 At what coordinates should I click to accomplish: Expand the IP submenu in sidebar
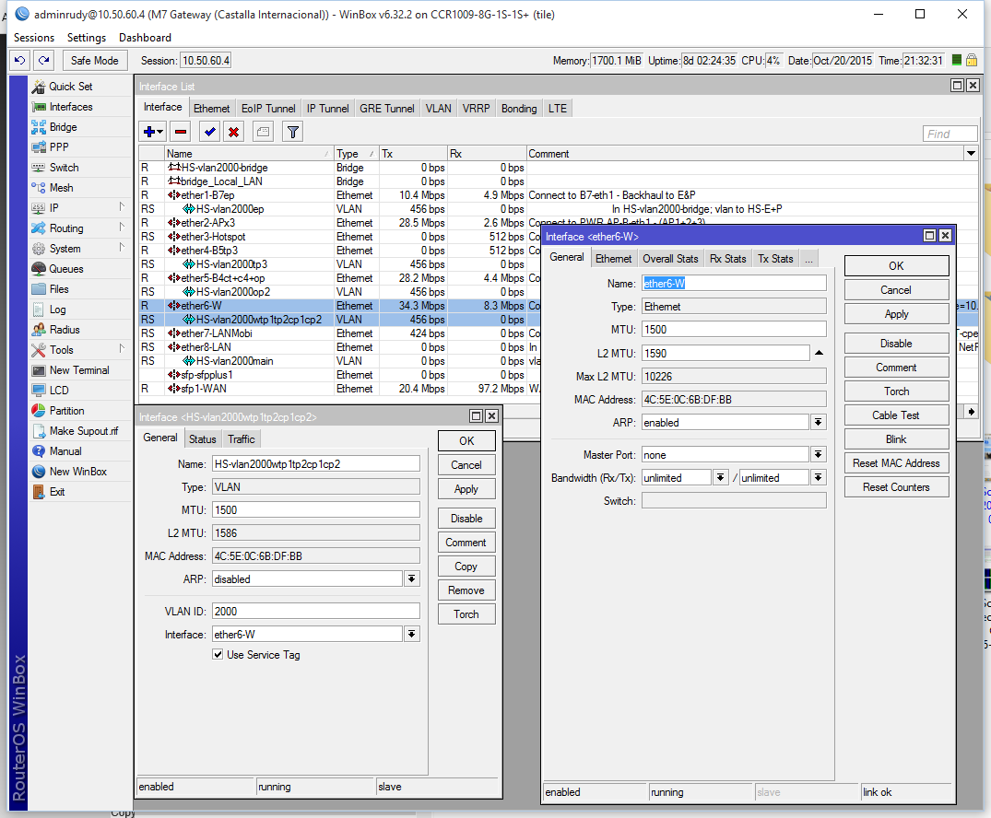tap(122, 207)
